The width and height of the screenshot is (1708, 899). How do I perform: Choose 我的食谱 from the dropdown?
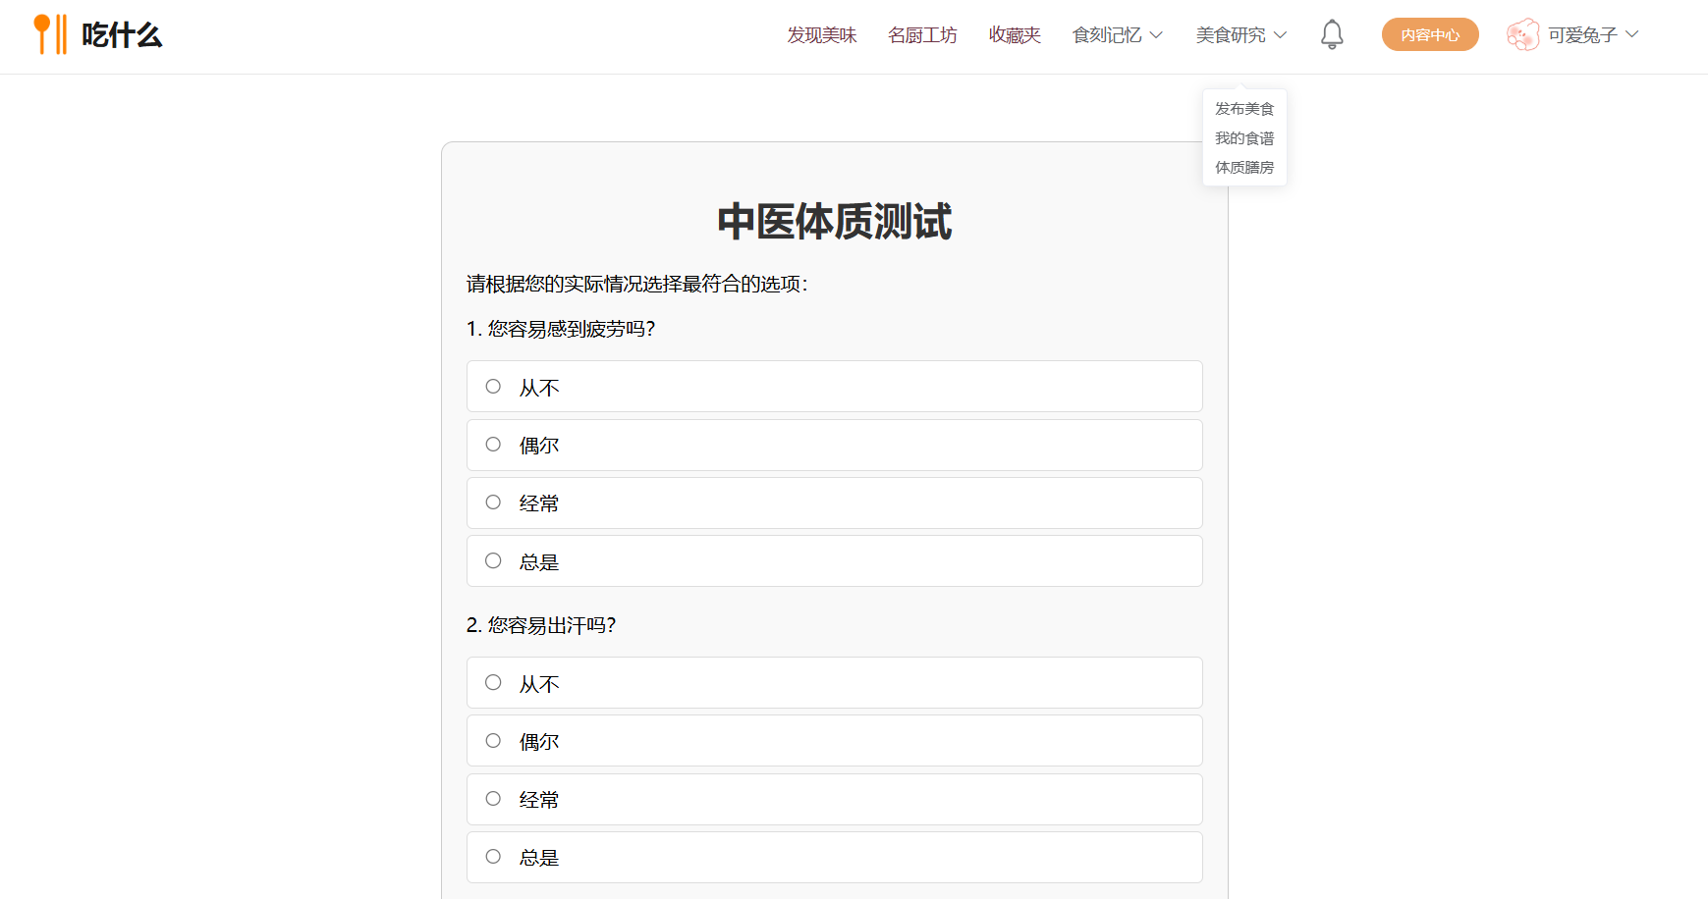click(1244, 138)
